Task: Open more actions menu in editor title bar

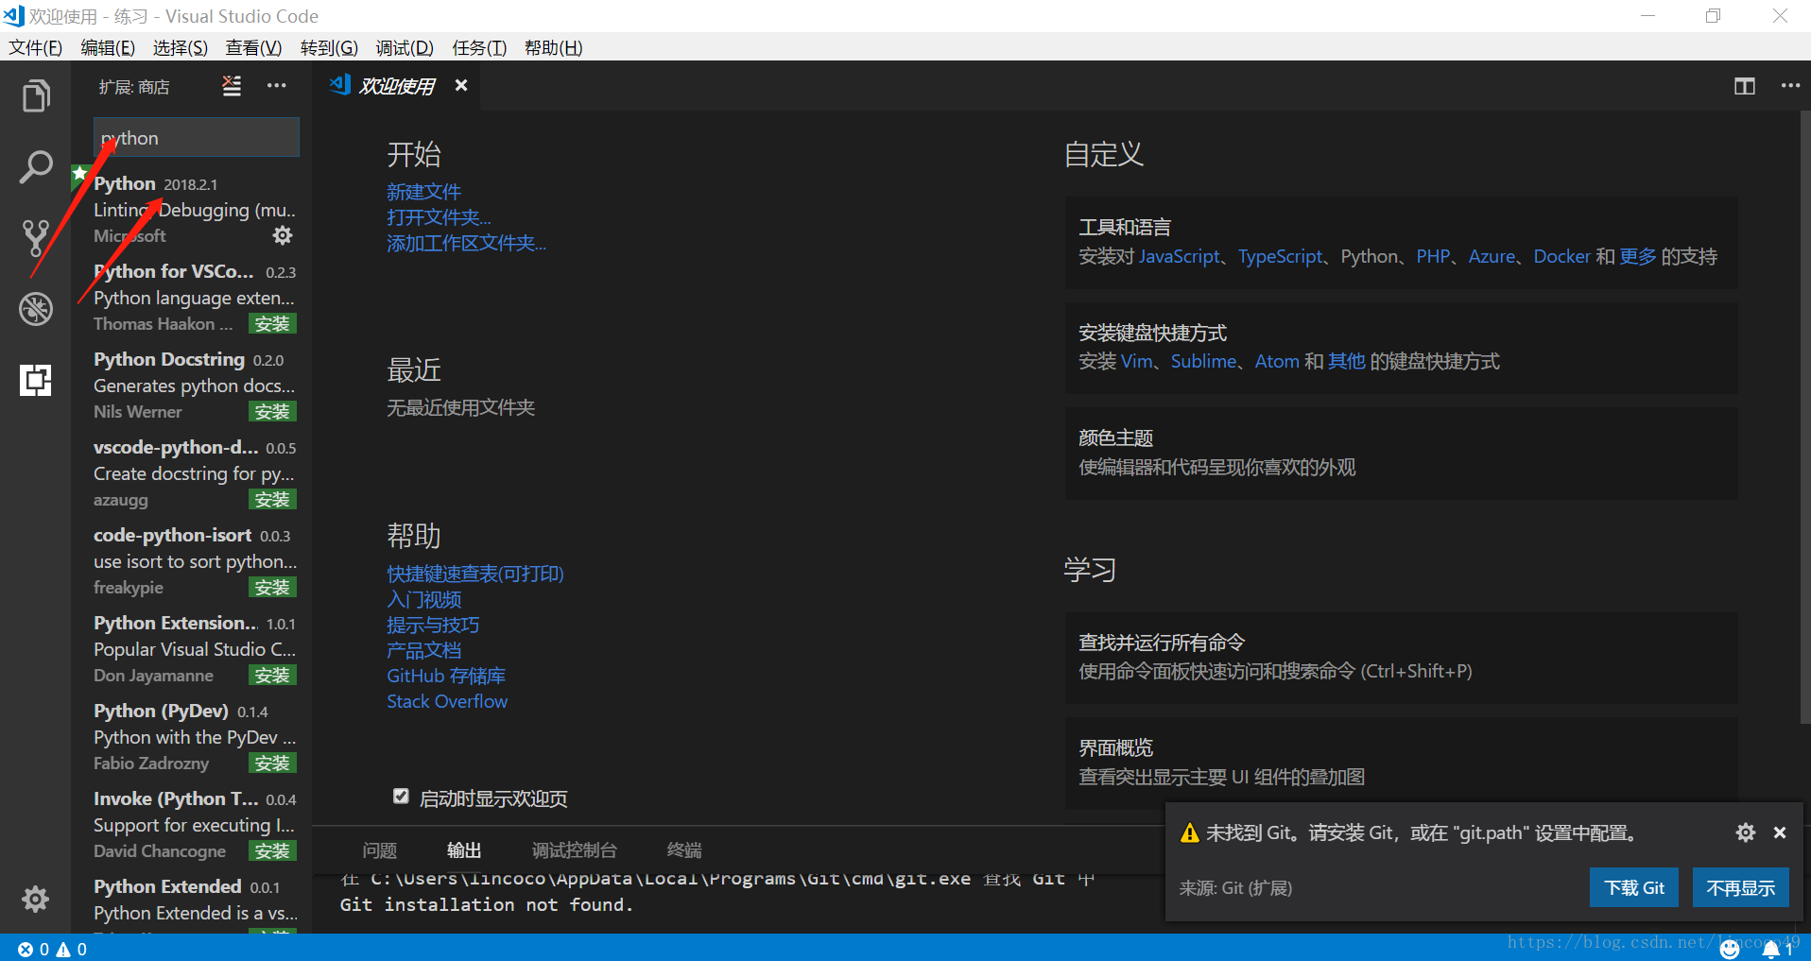Action: [x=1790, y=86]
